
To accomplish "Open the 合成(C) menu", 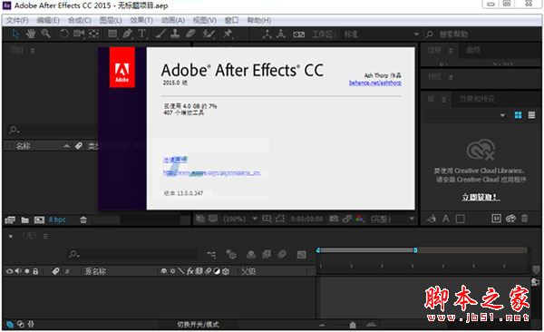I will 79,21.
